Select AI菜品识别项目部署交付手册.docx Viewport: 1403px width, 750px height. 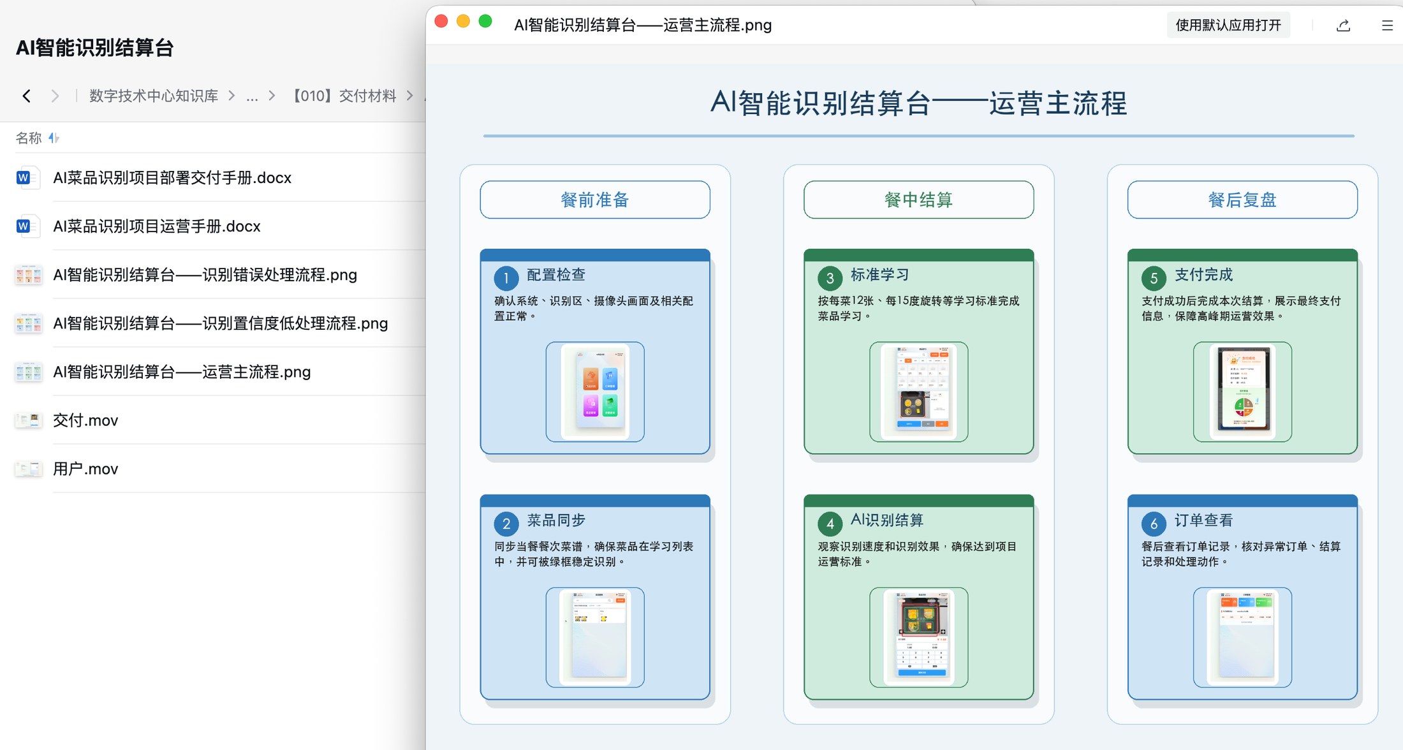[172, 178]
